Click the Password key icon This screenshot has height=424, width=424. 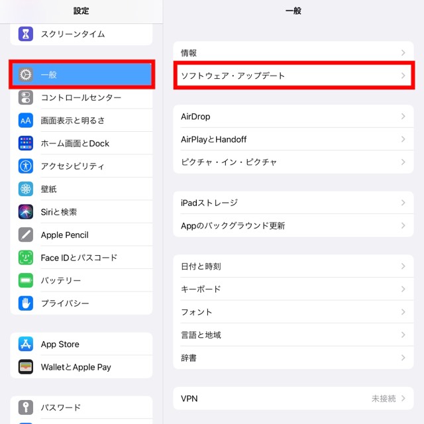[26, 407]
